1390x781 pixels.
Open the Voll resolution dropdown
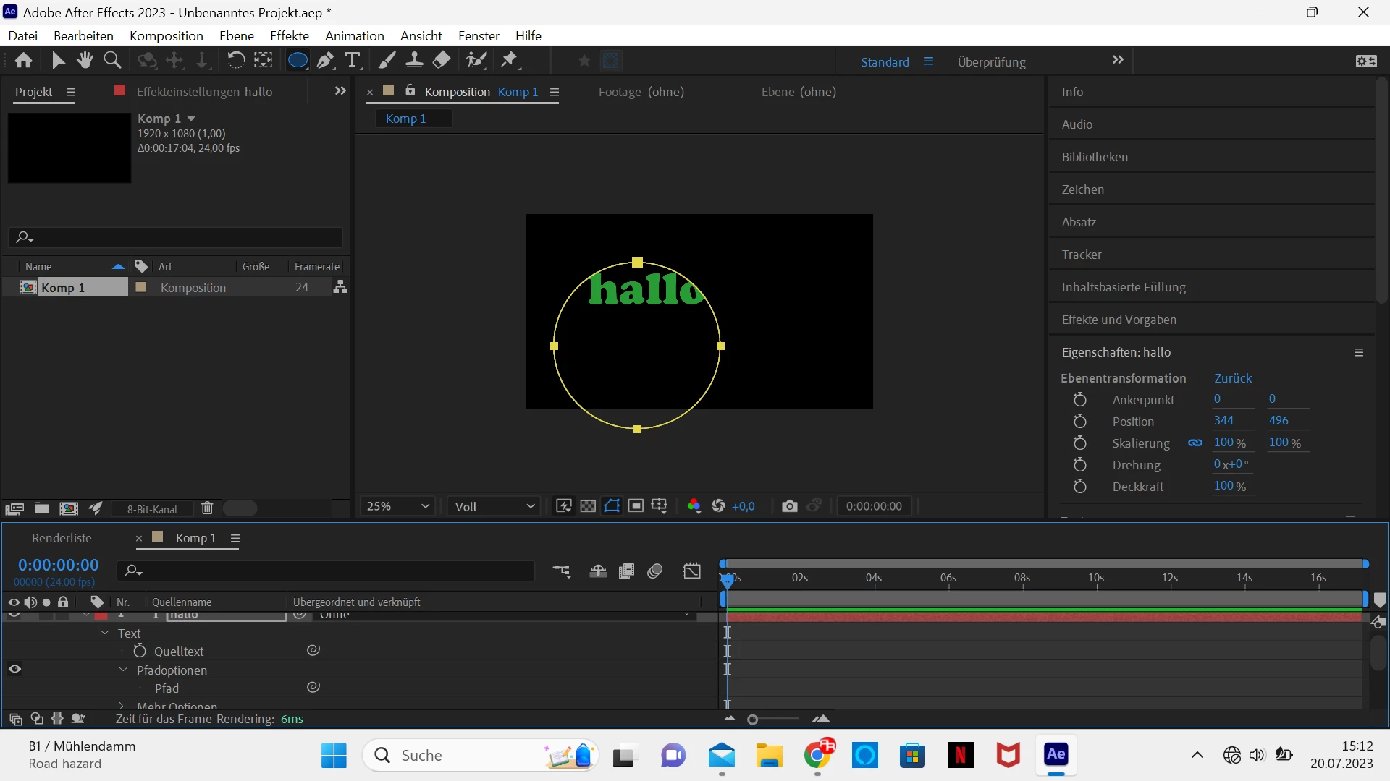coord(494,506)
